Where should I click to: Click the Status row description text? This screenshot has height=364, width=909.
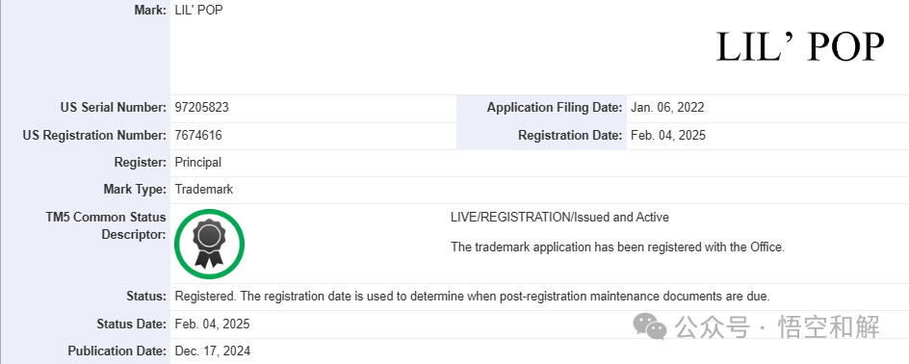[x=473, y=297]
